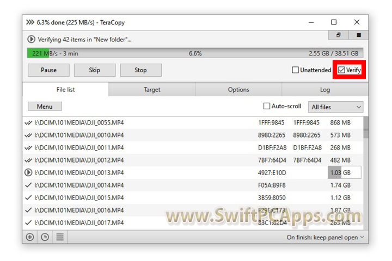
Task: Select file name DJI_0012.MP4 row text
Action: point(79,160)
